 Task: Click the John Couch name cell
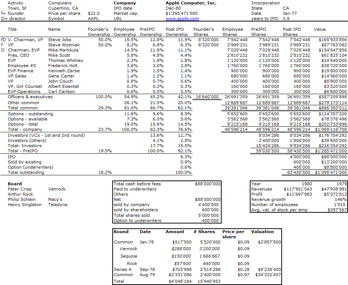click(60, 81)
